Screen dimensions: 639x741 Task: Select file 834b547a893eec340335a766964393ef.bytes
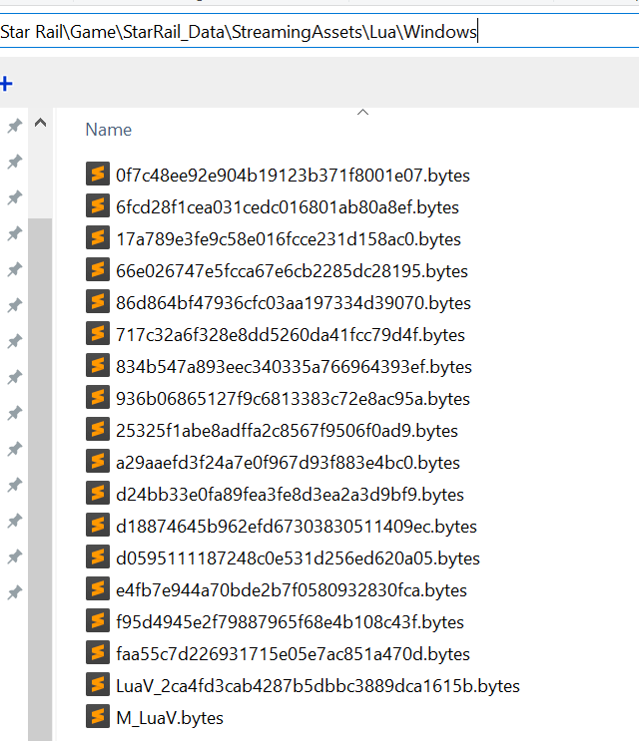pos(294,367)
